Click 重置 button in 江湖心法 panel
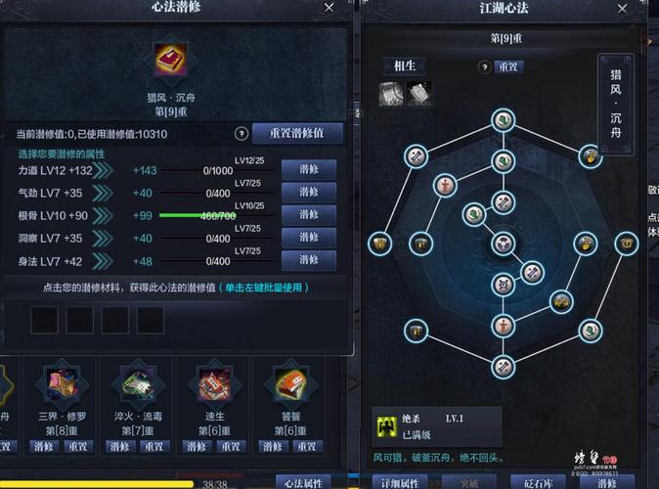This screenshot has height=489, width=659. [508, 67]
